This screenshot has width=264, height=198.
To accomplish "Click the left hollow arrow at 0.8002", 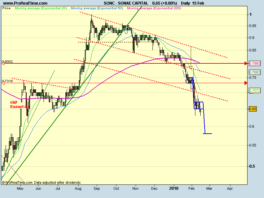I will pyautogui.click(x=3, y=63).
